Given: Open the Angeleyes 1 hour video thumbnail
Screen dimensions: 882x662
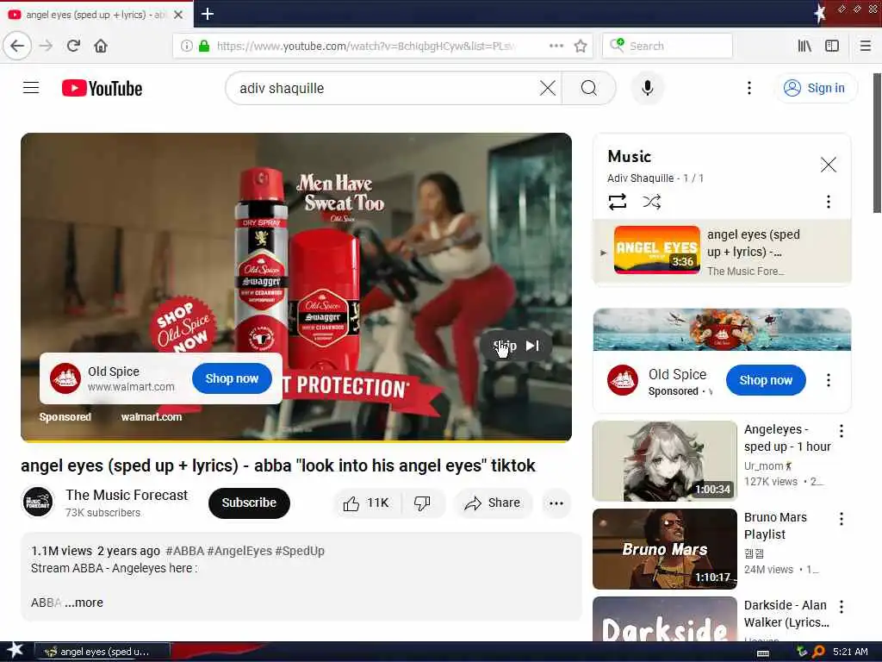Looking at the screenshot, I should click(665, 460).
